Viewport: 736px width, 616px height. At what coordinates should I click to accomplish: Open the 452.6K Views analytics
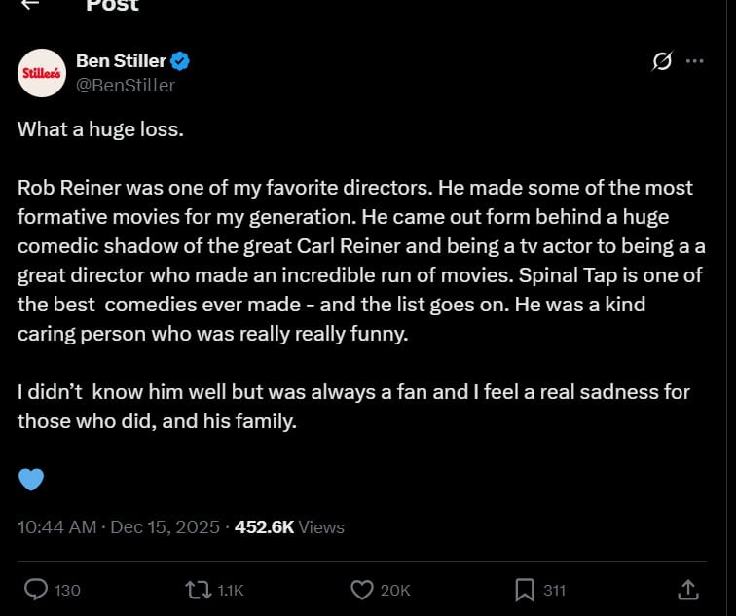tap(289, 527)
